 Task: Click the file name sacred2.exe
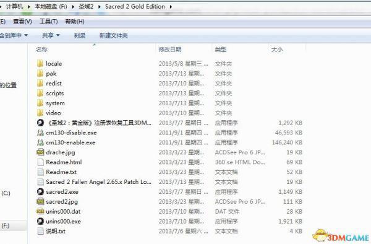pos(62,192)
